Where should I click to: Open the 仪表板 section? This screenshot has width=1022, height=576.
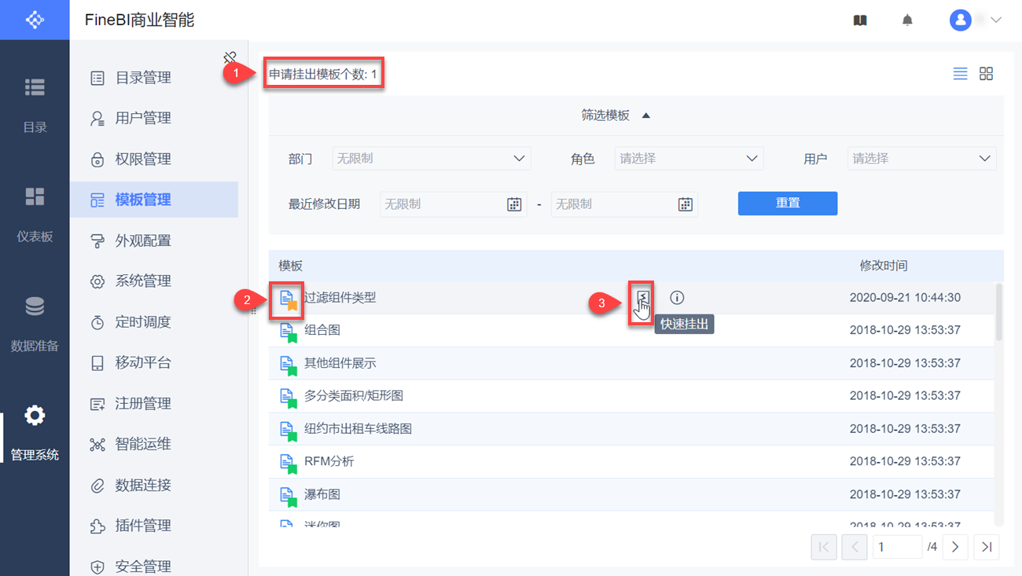pyautogui.click(x=35, y=215)
